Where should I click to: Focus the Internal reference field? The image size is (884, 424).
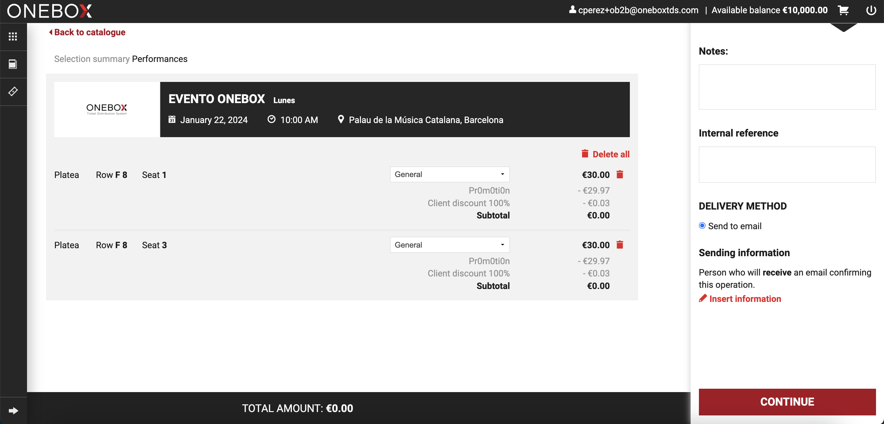(787, 164)
